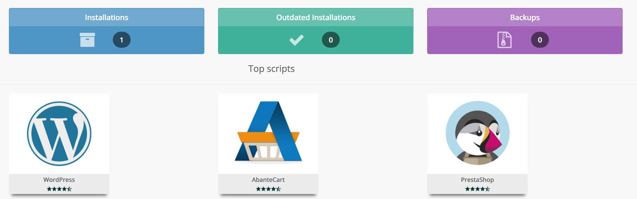Open the Backups panel header
Screen dimensions: 637x199
(x=525, y=18)
